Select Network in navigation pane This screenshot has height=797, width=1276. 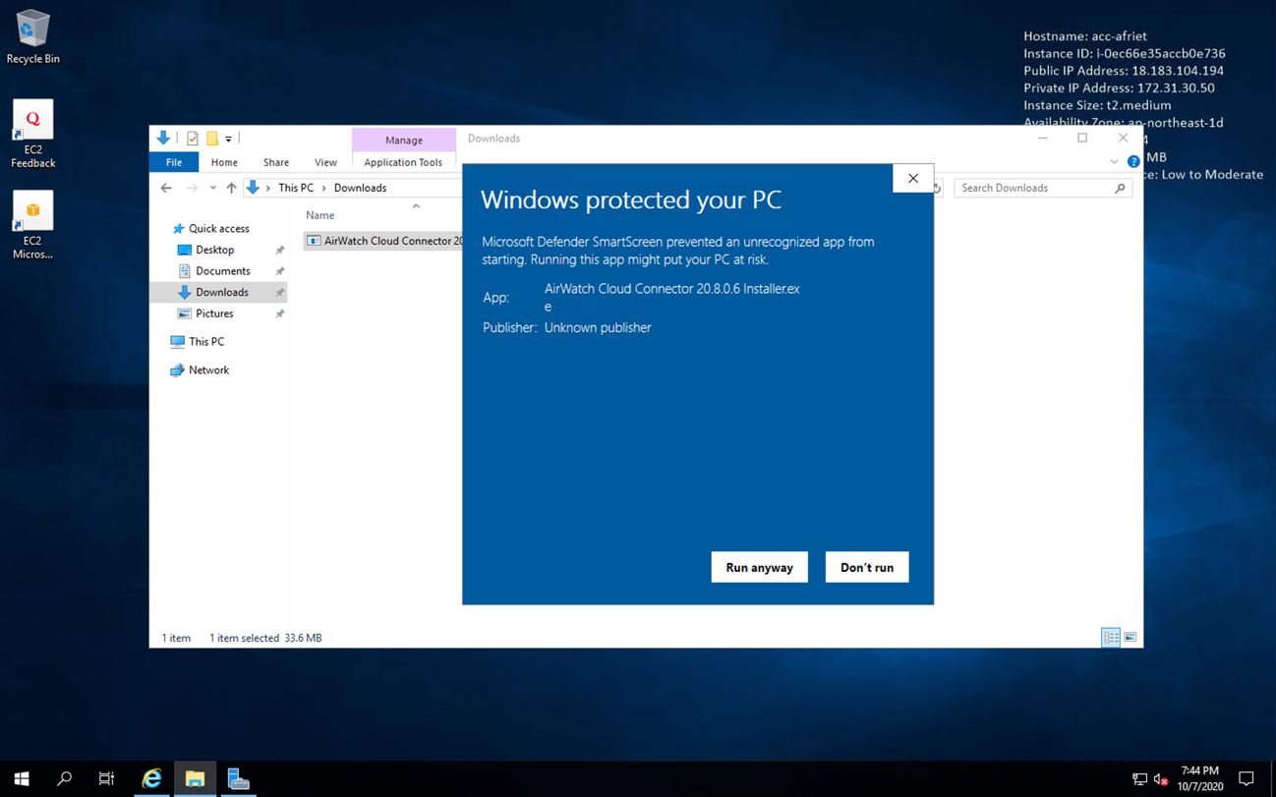(208, 370)
